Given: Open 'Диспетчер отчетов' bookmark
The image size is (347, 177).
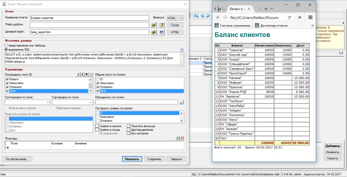Looking at the screenshot, I should 273,25.
